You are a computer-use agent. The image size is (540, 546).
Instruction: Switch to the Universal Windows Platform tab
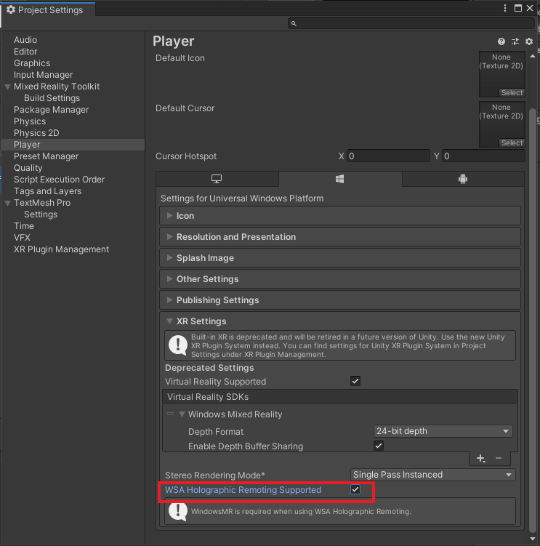(x=340, y=179)
